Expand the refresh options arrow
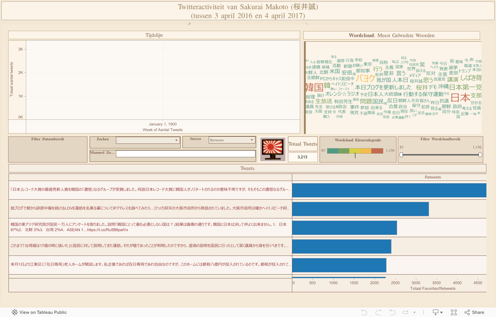 coord(414,312)
